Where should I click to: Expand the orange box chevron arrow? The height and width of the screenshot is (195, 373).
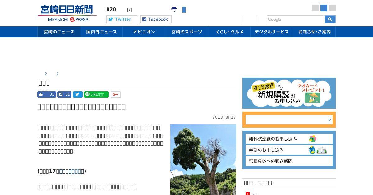pos(329,119)
